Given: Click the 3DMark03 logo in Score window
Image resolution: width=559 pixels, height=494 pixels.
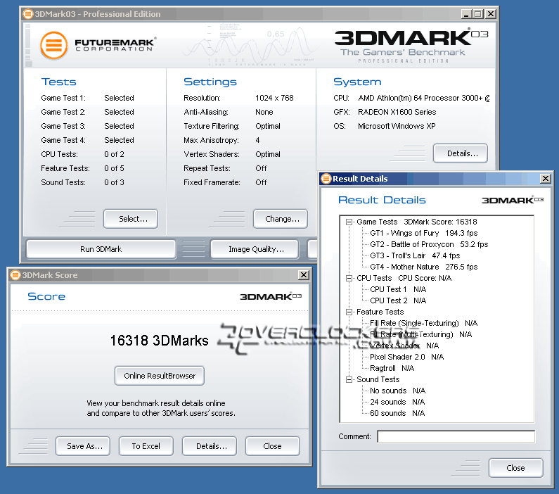Looking at the screenshot, I should pyautogui.click(x=271, y=296).
